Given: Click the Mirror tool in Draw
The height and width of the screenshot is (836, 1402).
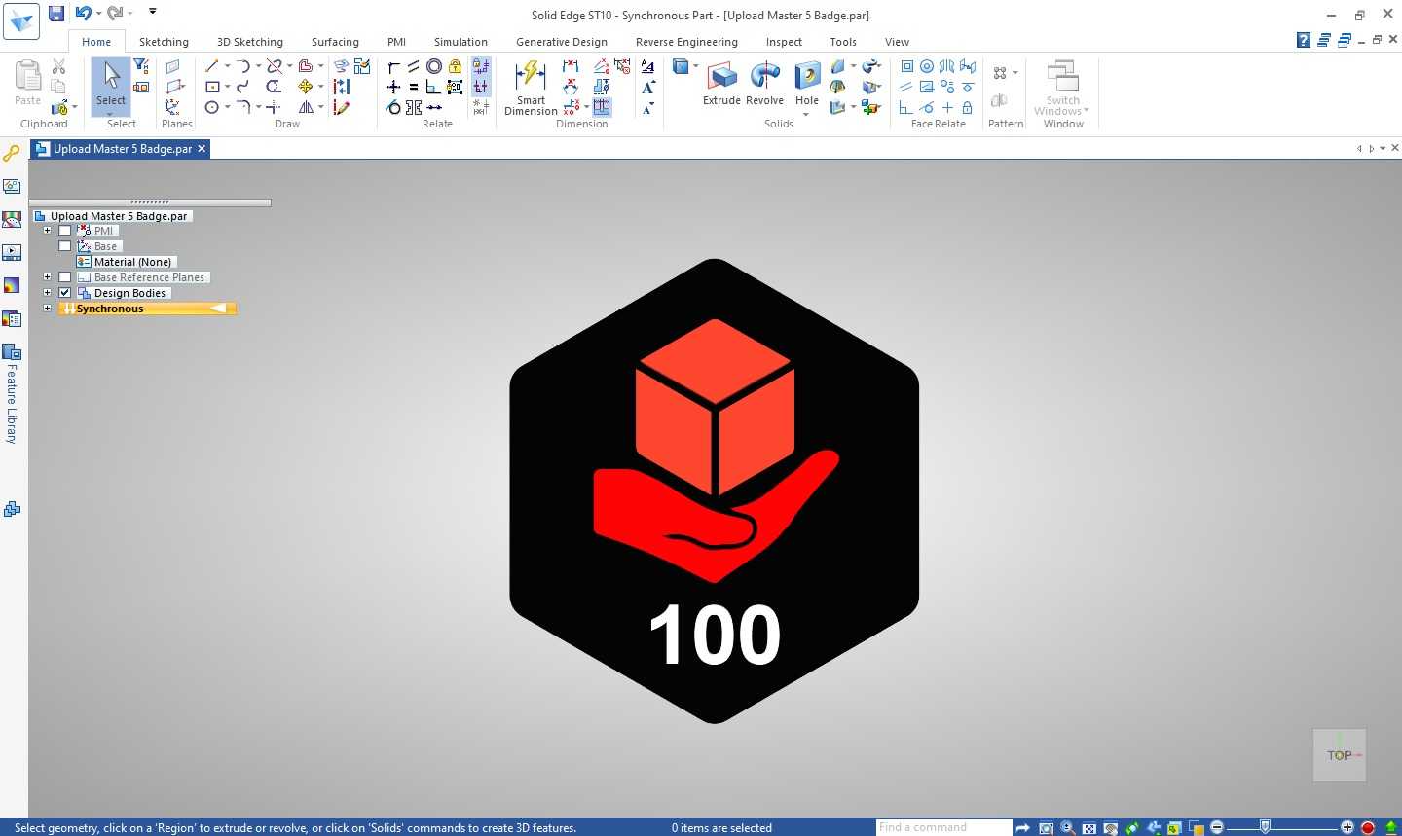Looking at the screenshot, I should coord(306,107).
